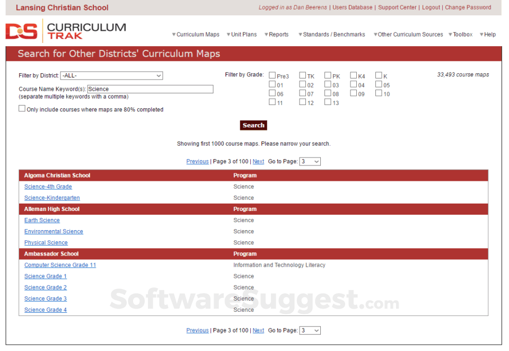Check the Pre3 grade checkbox
Image resolution: width=509 pixels, height=351 pixels.
pyautogui.click(x=272, y=75)
